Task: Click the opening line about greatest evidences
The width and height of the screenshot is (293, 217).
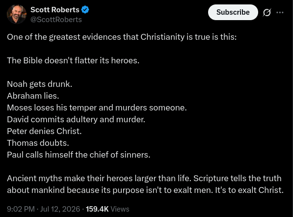Action: [122, 37]
